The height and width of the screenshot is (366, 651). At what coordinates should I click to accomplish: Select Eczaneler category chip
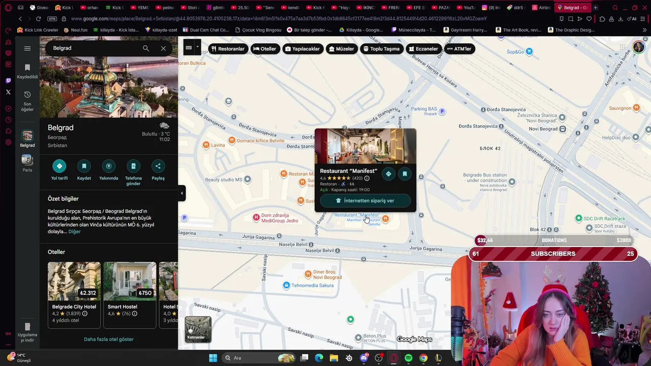[423, 49]
